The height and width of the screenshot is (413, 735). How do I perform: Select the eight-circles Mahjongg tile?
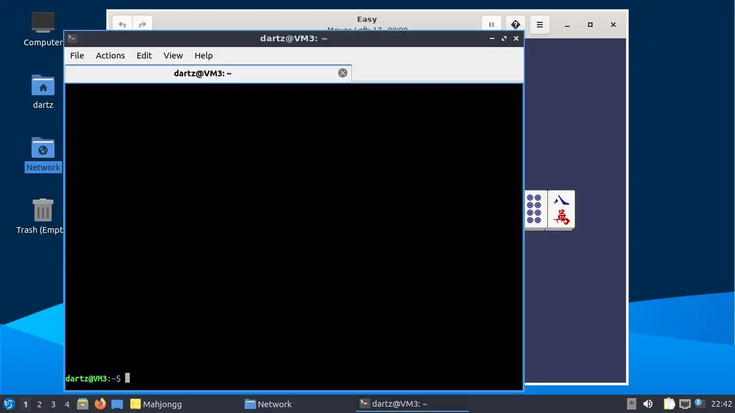[x=535, y=209]
